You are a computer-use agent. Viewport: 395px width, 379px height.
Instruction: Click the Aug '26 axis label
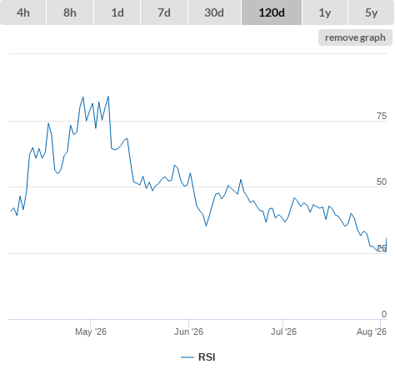click(x=372, y=332)
